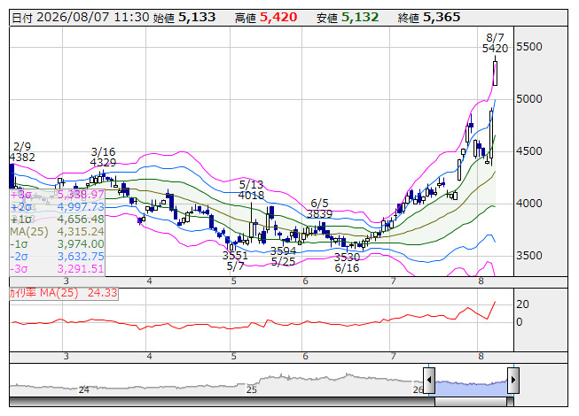579x416 pixels.
Task: Click the left range handle arrow in navigator
Action: click(x=429, y=380)
